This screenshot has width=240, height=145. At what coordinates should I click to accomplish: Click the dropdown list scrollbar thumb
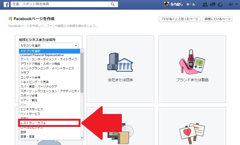point(82,73)
